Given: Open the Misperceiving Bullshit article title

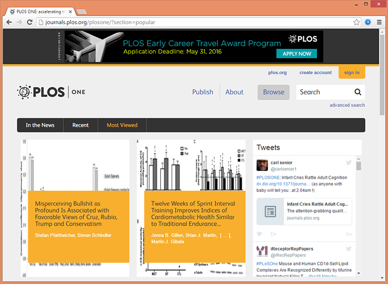Looking at the screenshot, I should (76, 214).
